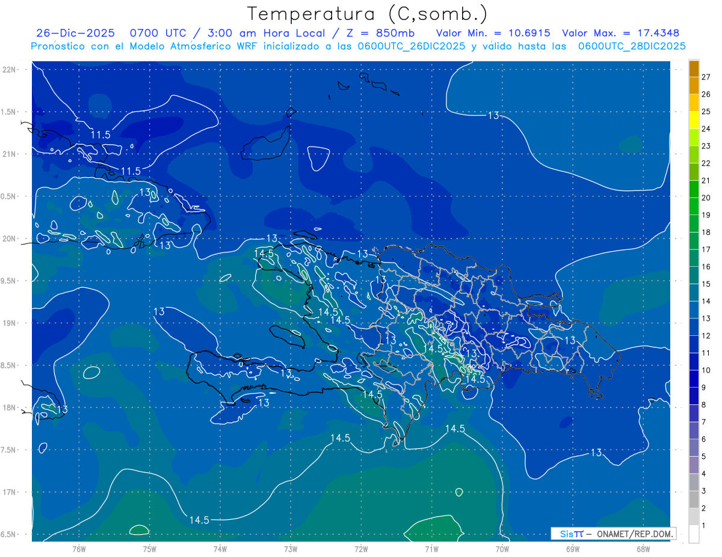This screenshot has width=722, height=557.
Task: Click the 76W longitude axis label
Action: 79,549
